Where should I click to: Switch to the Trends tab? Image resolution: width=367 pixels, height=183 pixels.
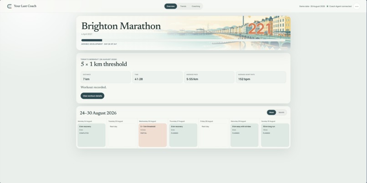click(x=183, y=6)
